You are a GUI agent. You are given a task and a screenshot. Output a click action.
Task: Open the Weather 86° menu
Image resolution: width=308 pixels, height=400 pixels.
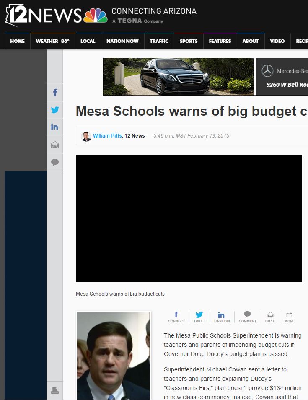pos(52,41)
